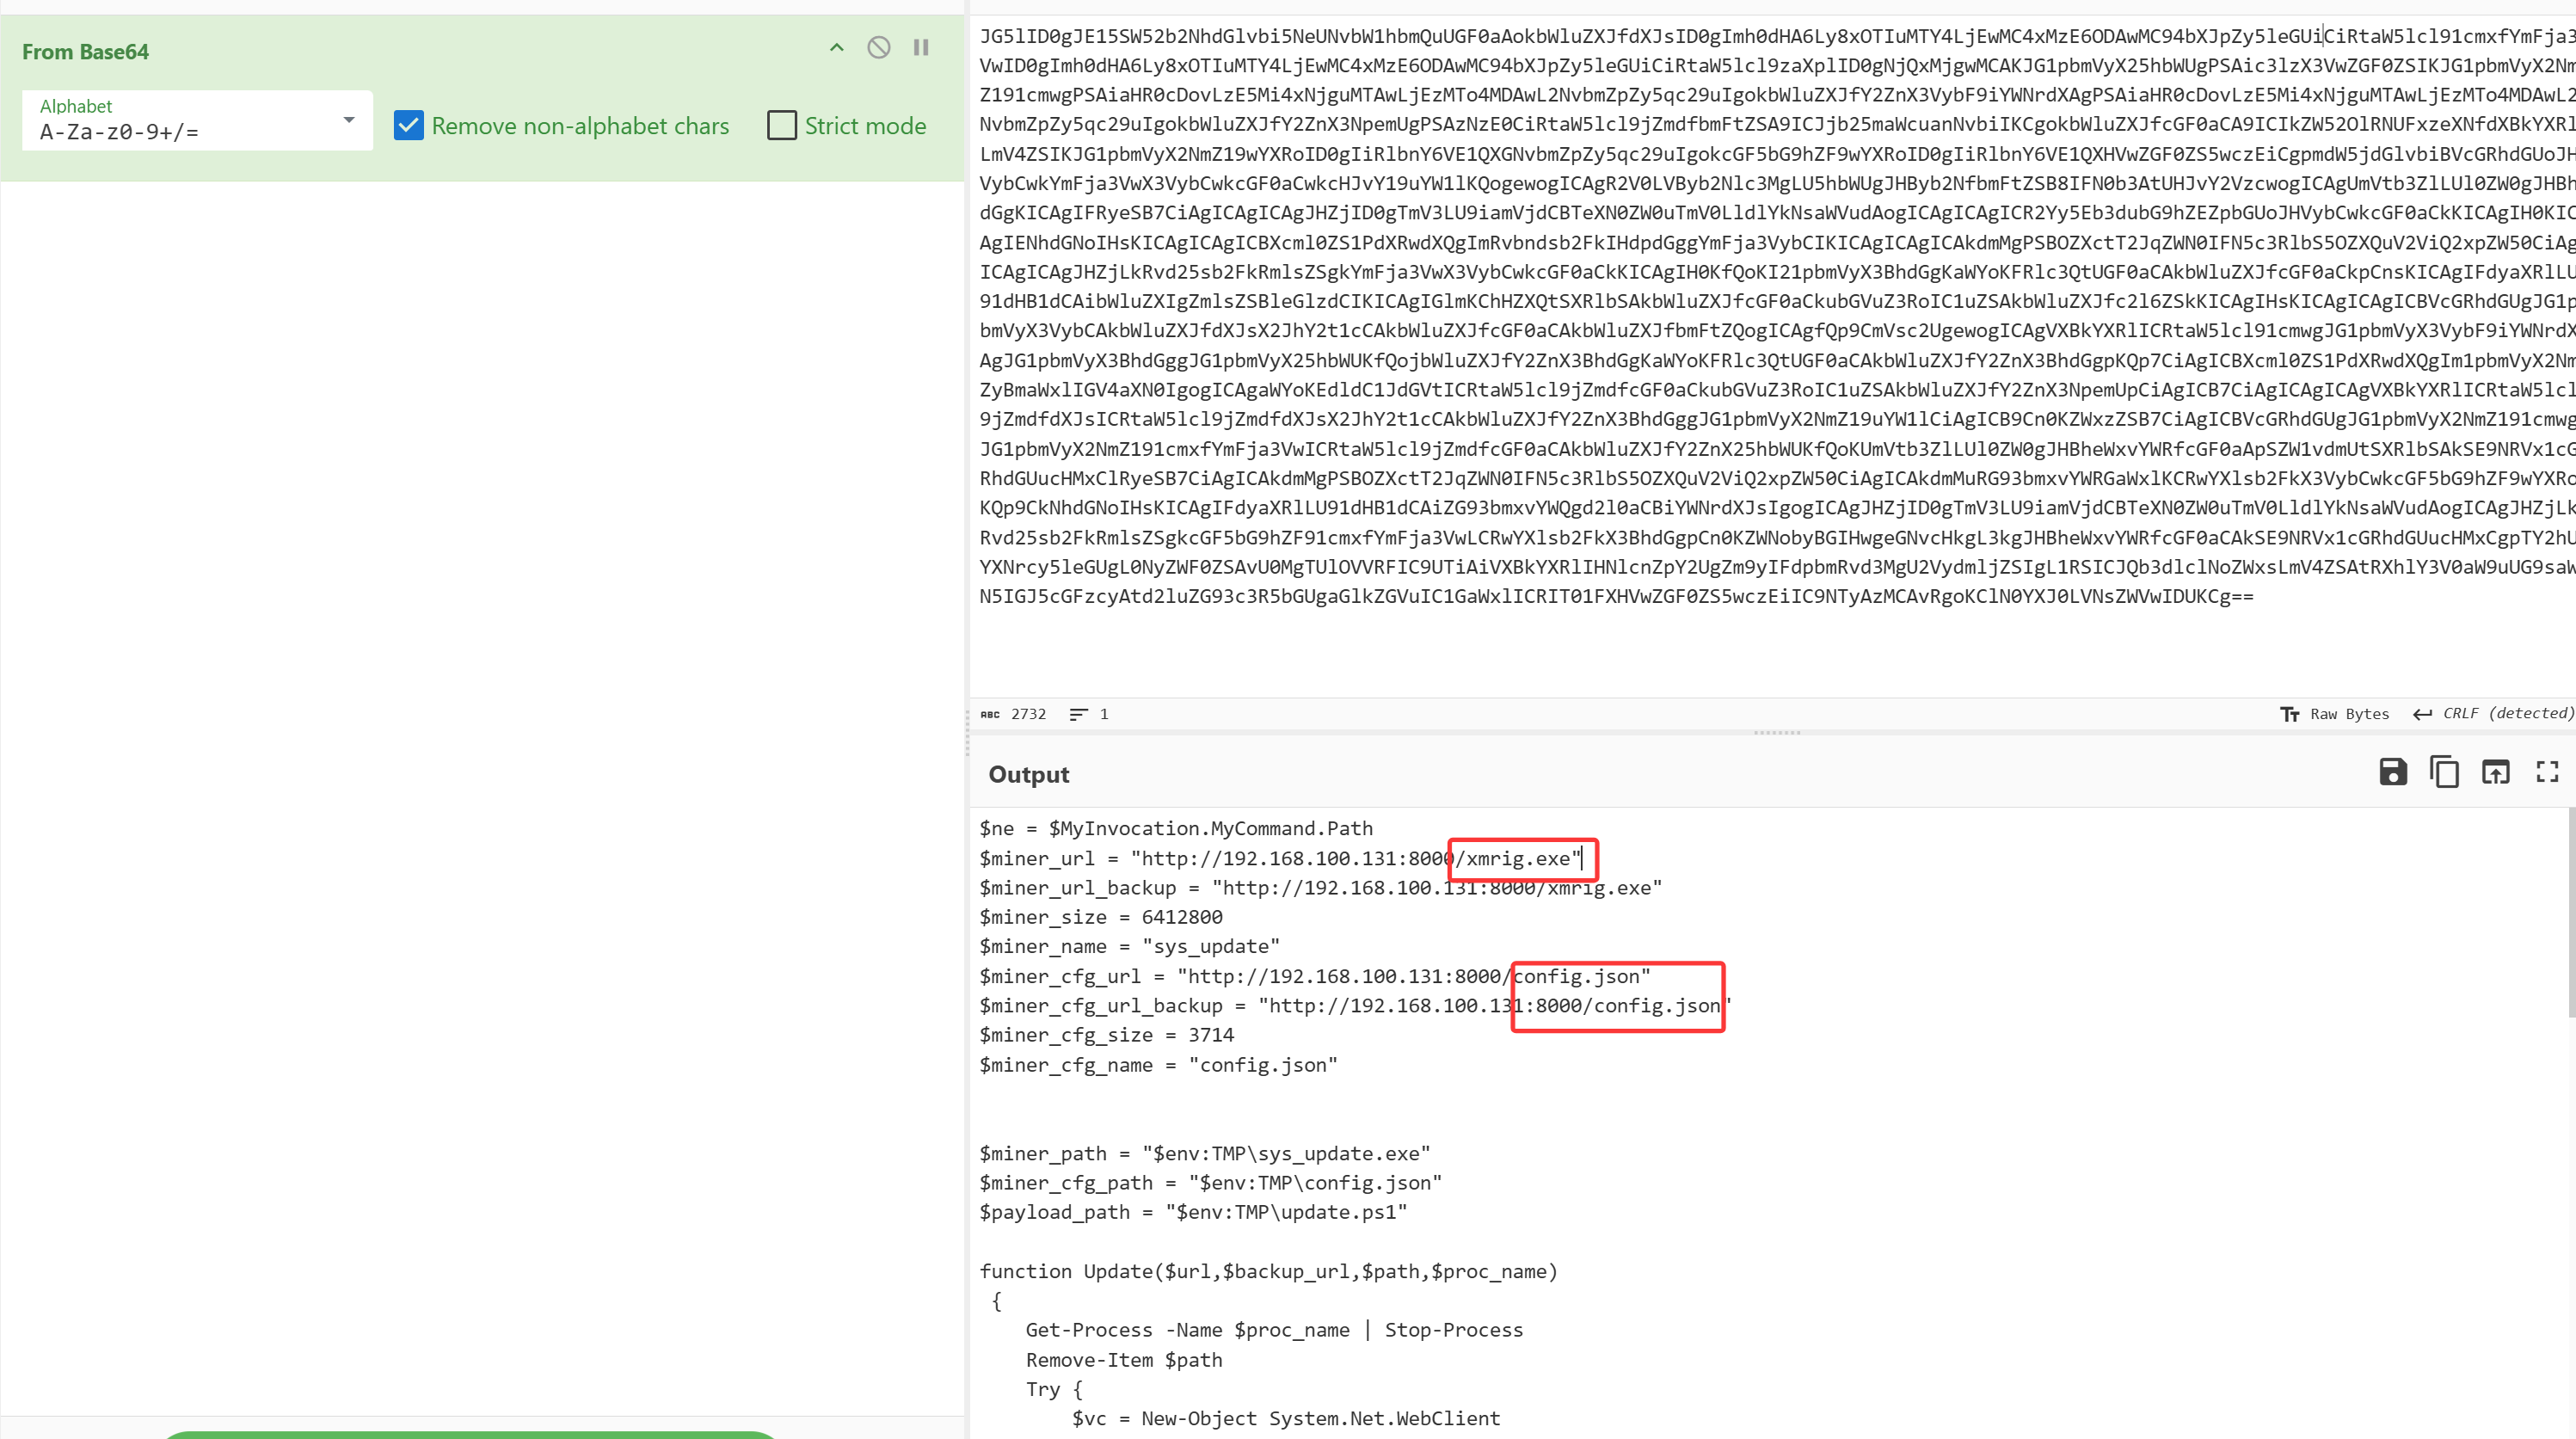Viewport: 2576px width, 1439px height.
Task: Click the From Base64 operation title
Action: coord(86,52)
